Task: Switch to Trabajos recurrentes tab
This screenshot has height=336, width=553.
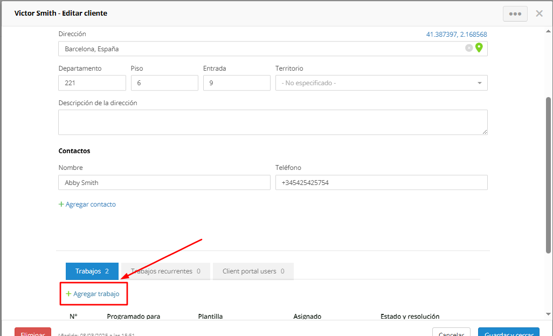Action: (x=166, y=271)
